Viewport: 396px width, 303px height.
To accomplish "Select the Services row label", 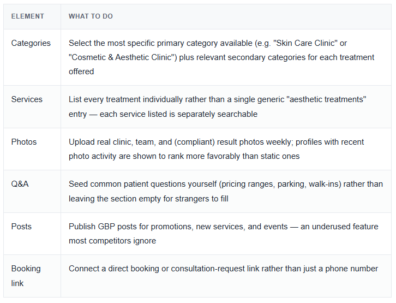I will tap(27, 99).
